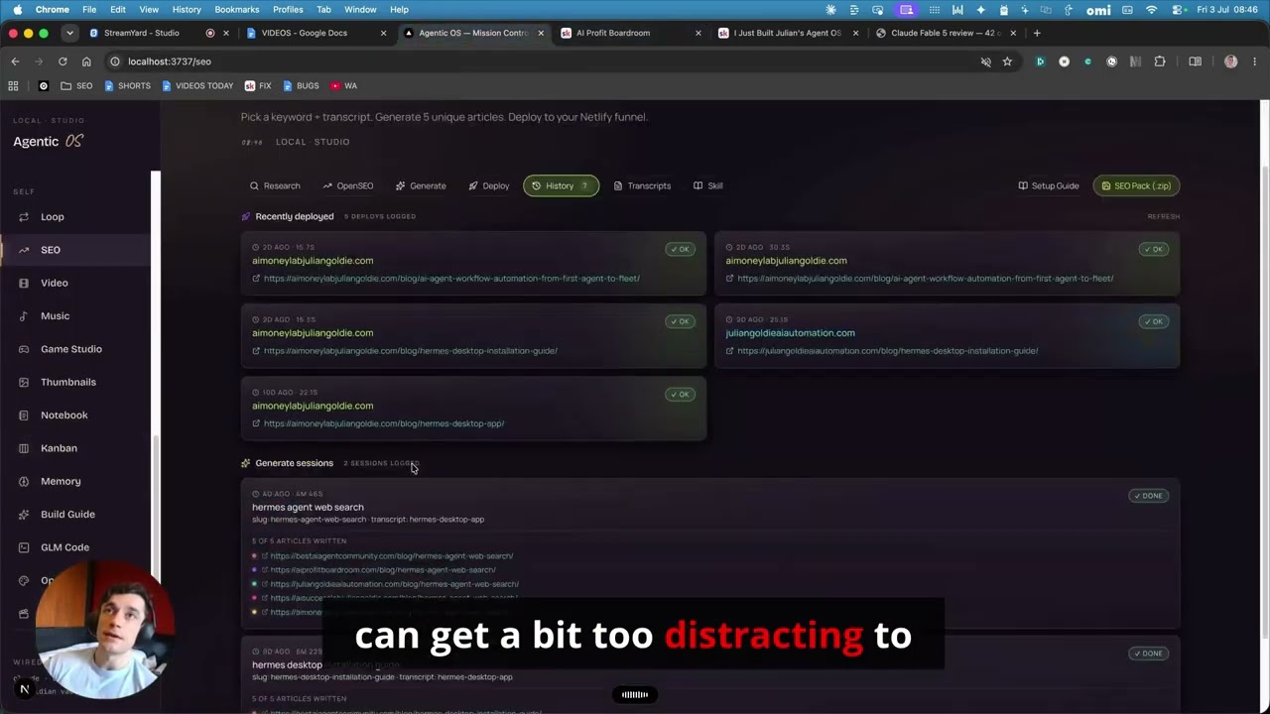Switch to the Transcripts tab
1270x714 pixels.
pos(642,185)
